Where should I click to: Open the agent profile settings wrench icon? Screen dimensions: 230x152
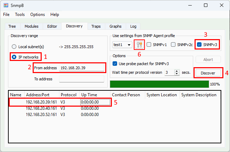(x=139, y=45)
